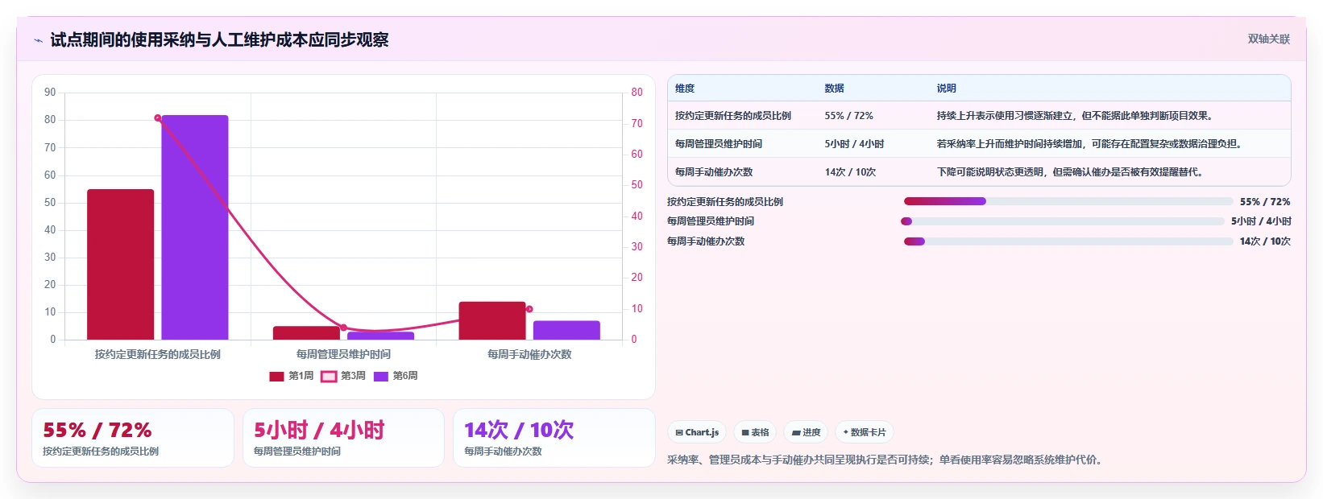Click the explanation starting with 下降可能说明状态更透明

(1070, 172)
